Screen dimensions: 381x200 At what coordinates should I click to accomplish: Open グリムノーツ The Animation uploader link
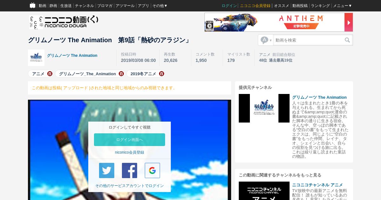click(72, 56)
